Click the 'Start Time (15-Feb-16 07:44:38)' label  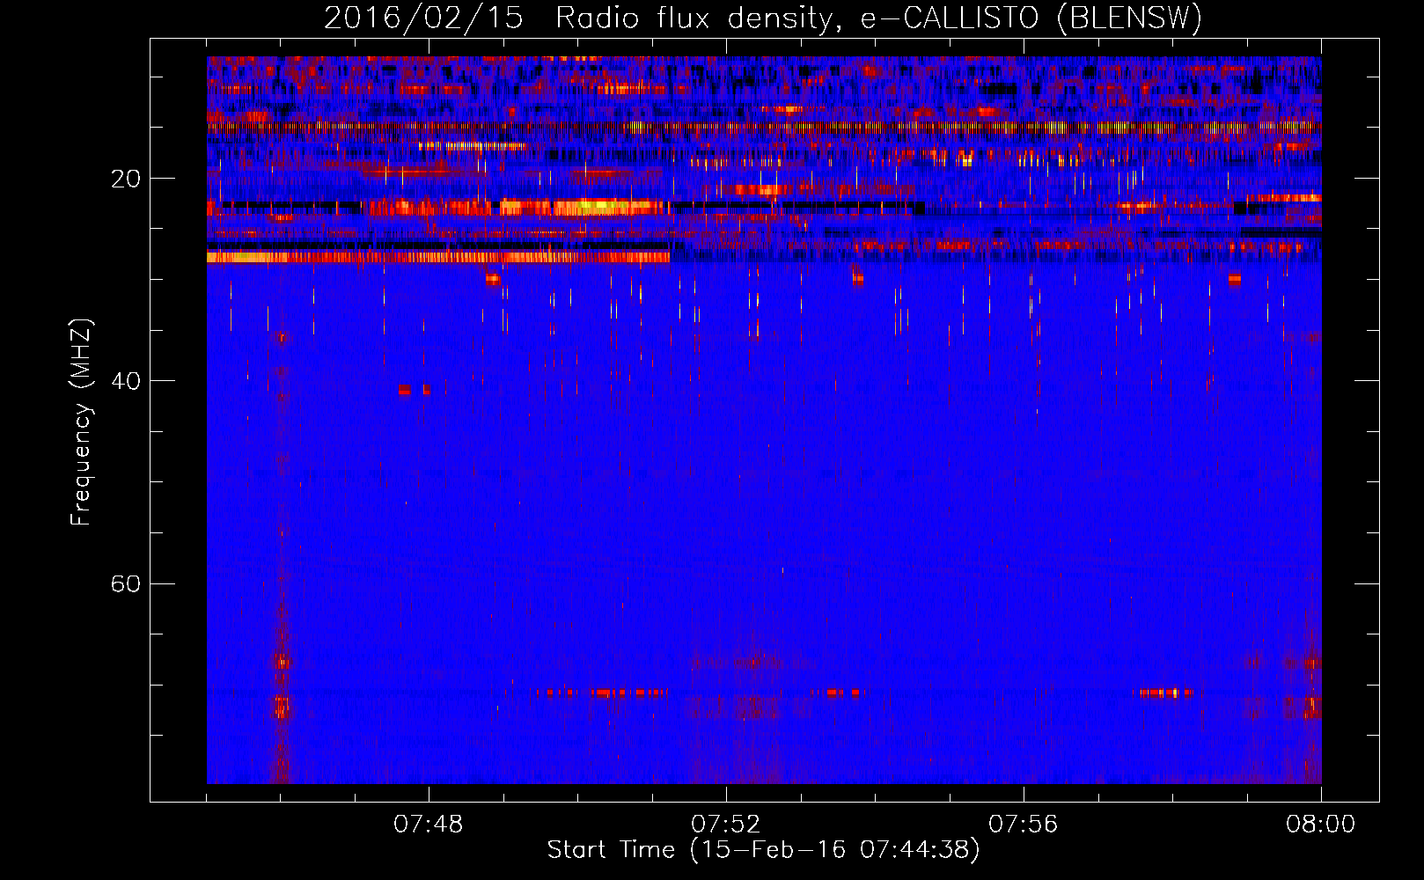763,850
